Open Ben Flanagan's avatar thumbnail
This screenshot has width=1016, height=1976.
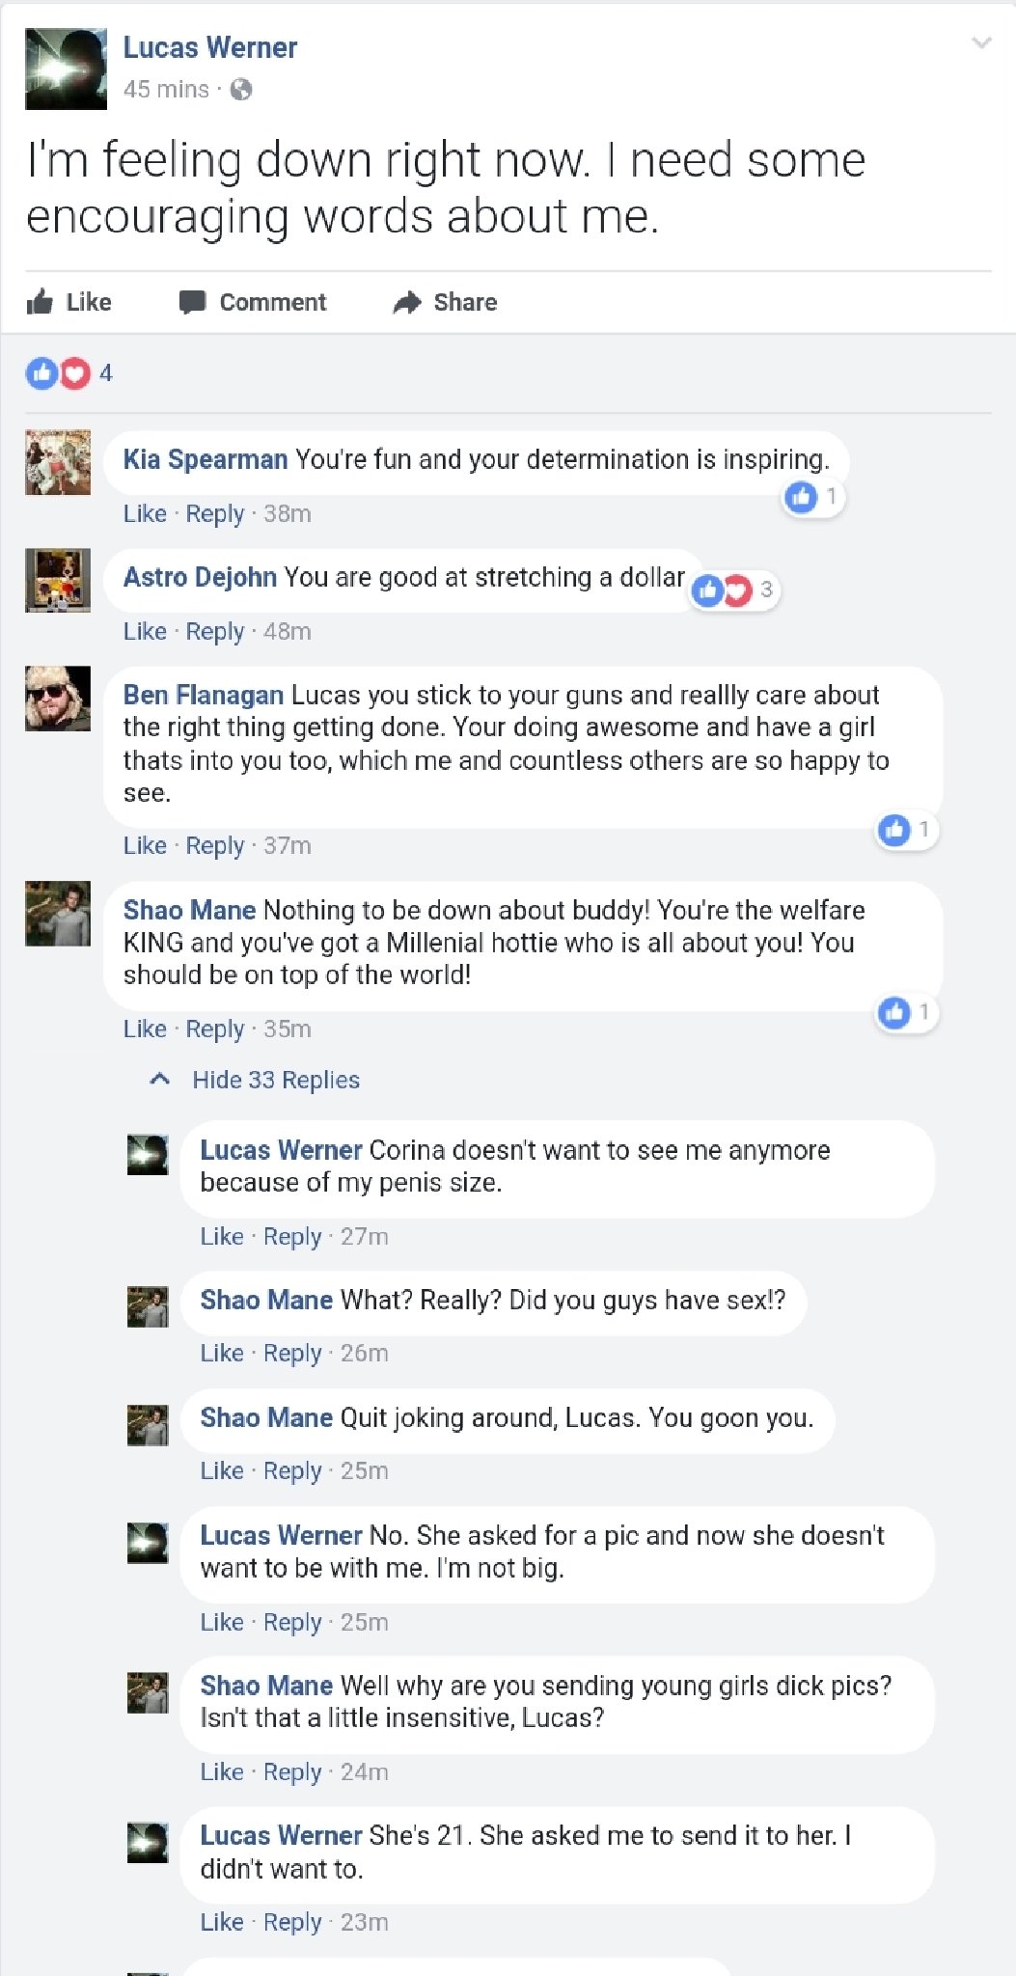pyautogui.click(x=58, y=698)
